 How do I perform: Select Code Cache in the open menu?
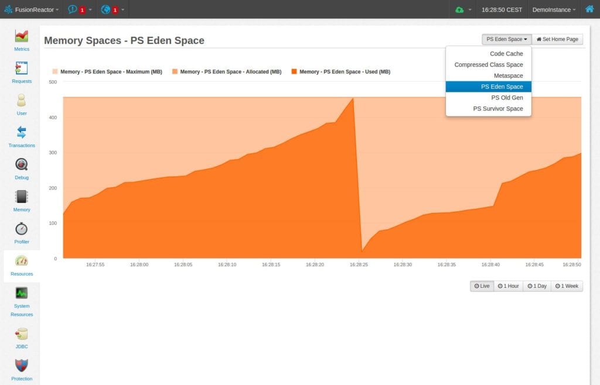[x=506, y=53]
